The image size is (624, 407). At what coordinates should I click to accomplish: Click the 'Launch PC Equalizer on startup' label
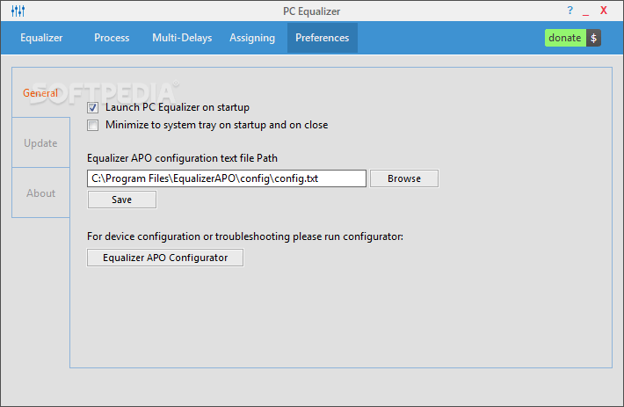(178, 107)
